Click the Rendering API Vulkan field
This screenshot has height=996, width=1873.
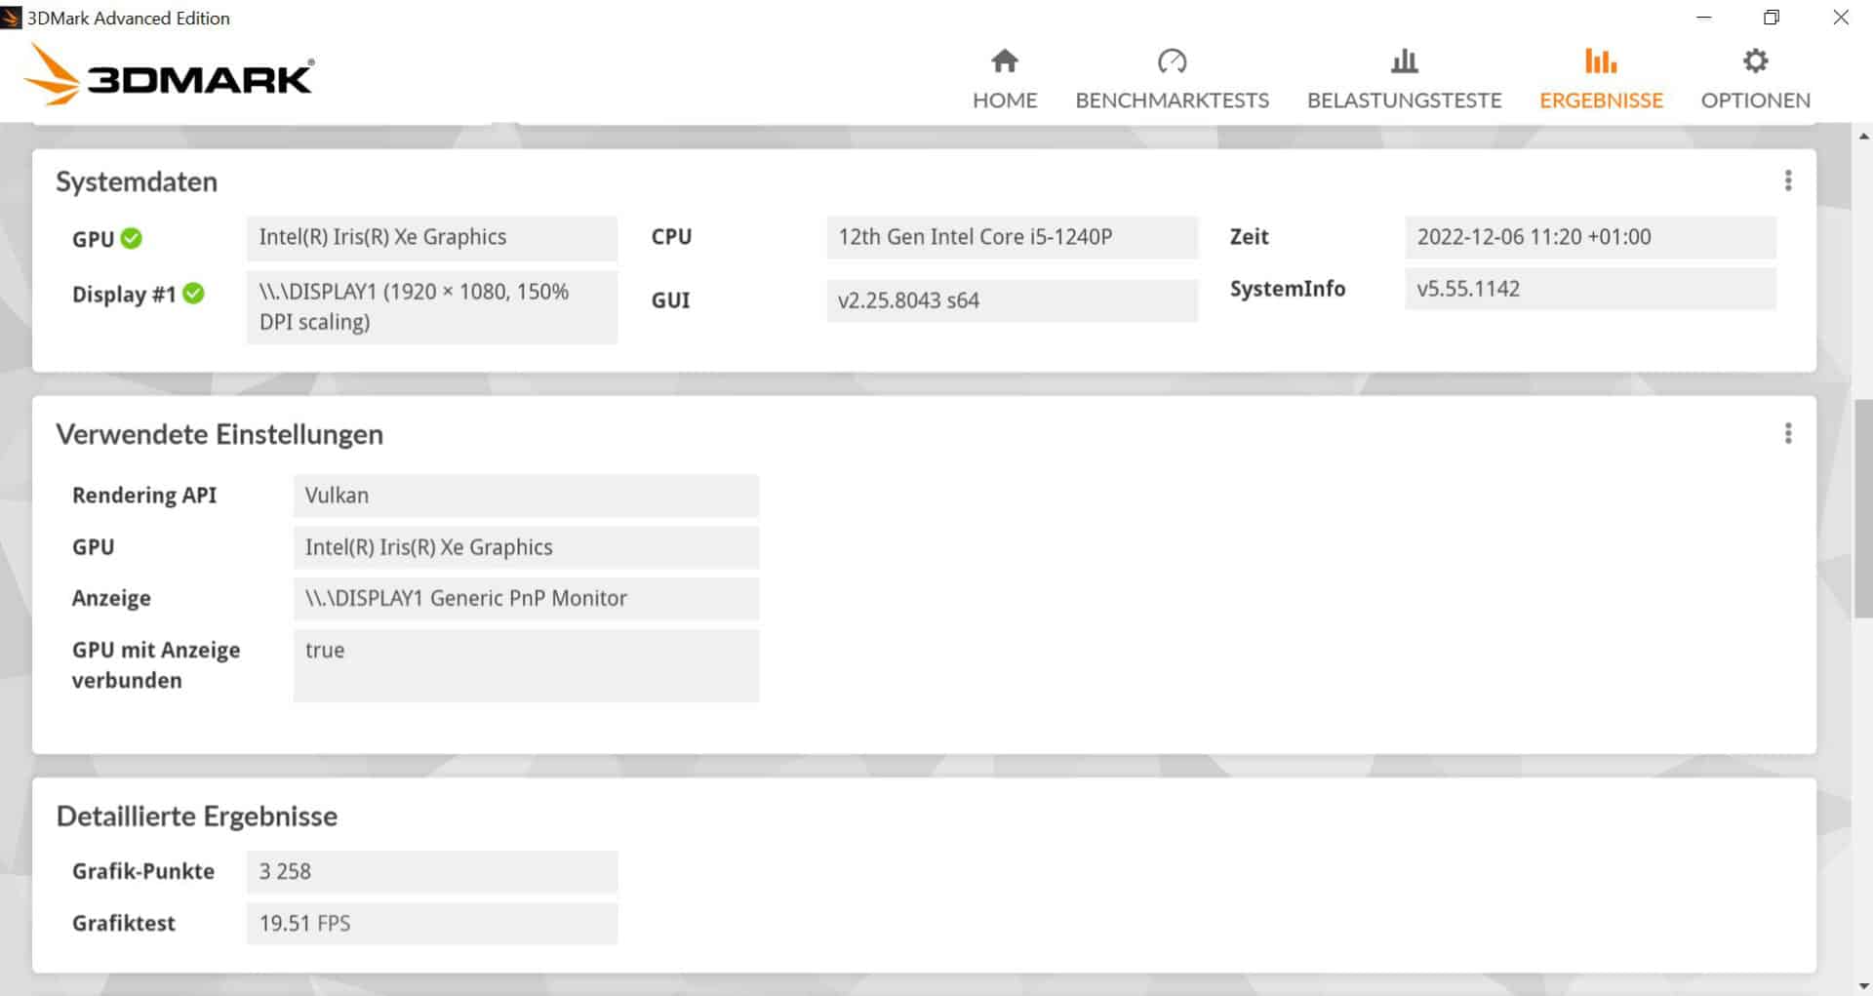coord(526,496)
